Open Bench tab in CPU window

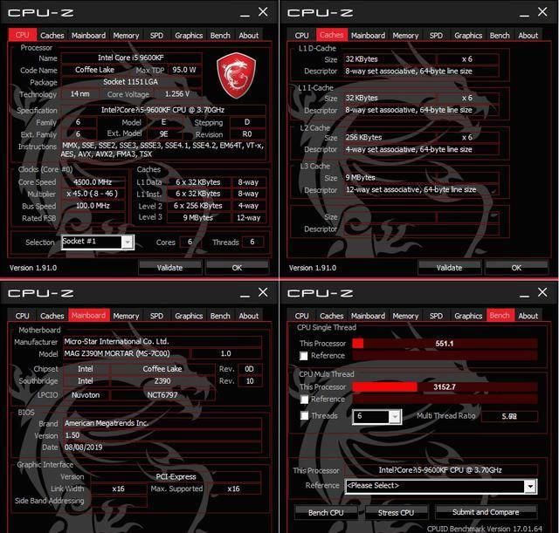(220, 35)
